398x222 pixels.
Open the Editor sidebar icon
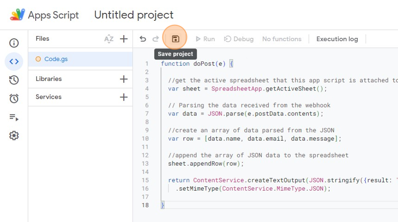tap(14, 61)
